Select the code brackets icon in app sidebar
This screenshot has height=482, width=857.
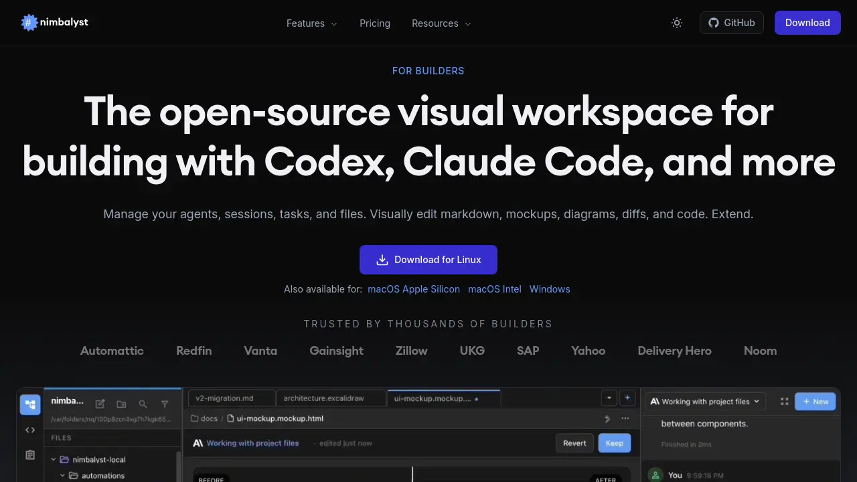[30, 430]
